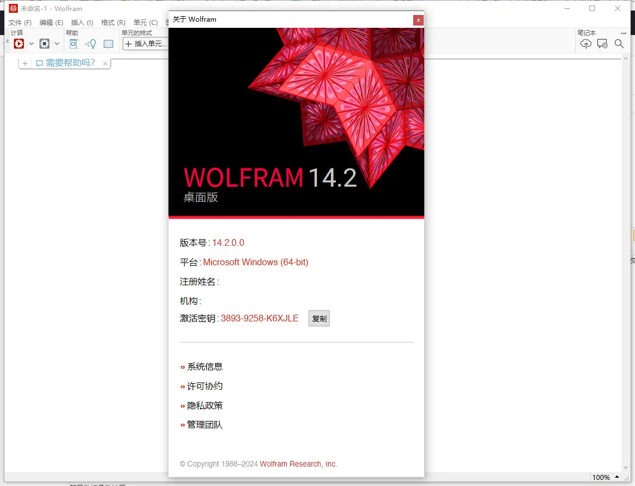Click the light bulb suggestions icon
The height and width of the screenshot is (486, 635).
click(91, 44)
